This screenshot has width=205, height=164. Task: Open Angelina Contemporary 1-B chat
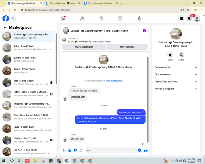27,105
